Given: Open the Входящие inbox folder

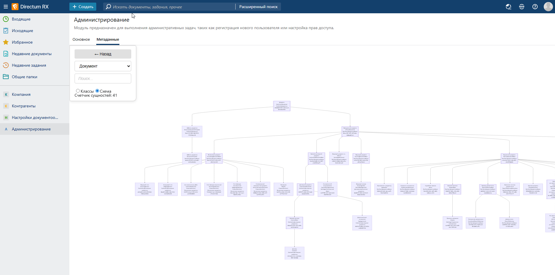Looking at the screenshot, I should coord(21,19).
